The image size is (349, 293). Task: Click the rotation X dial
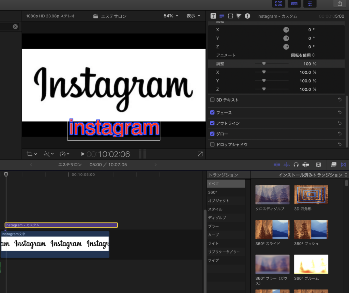point(286,30)
